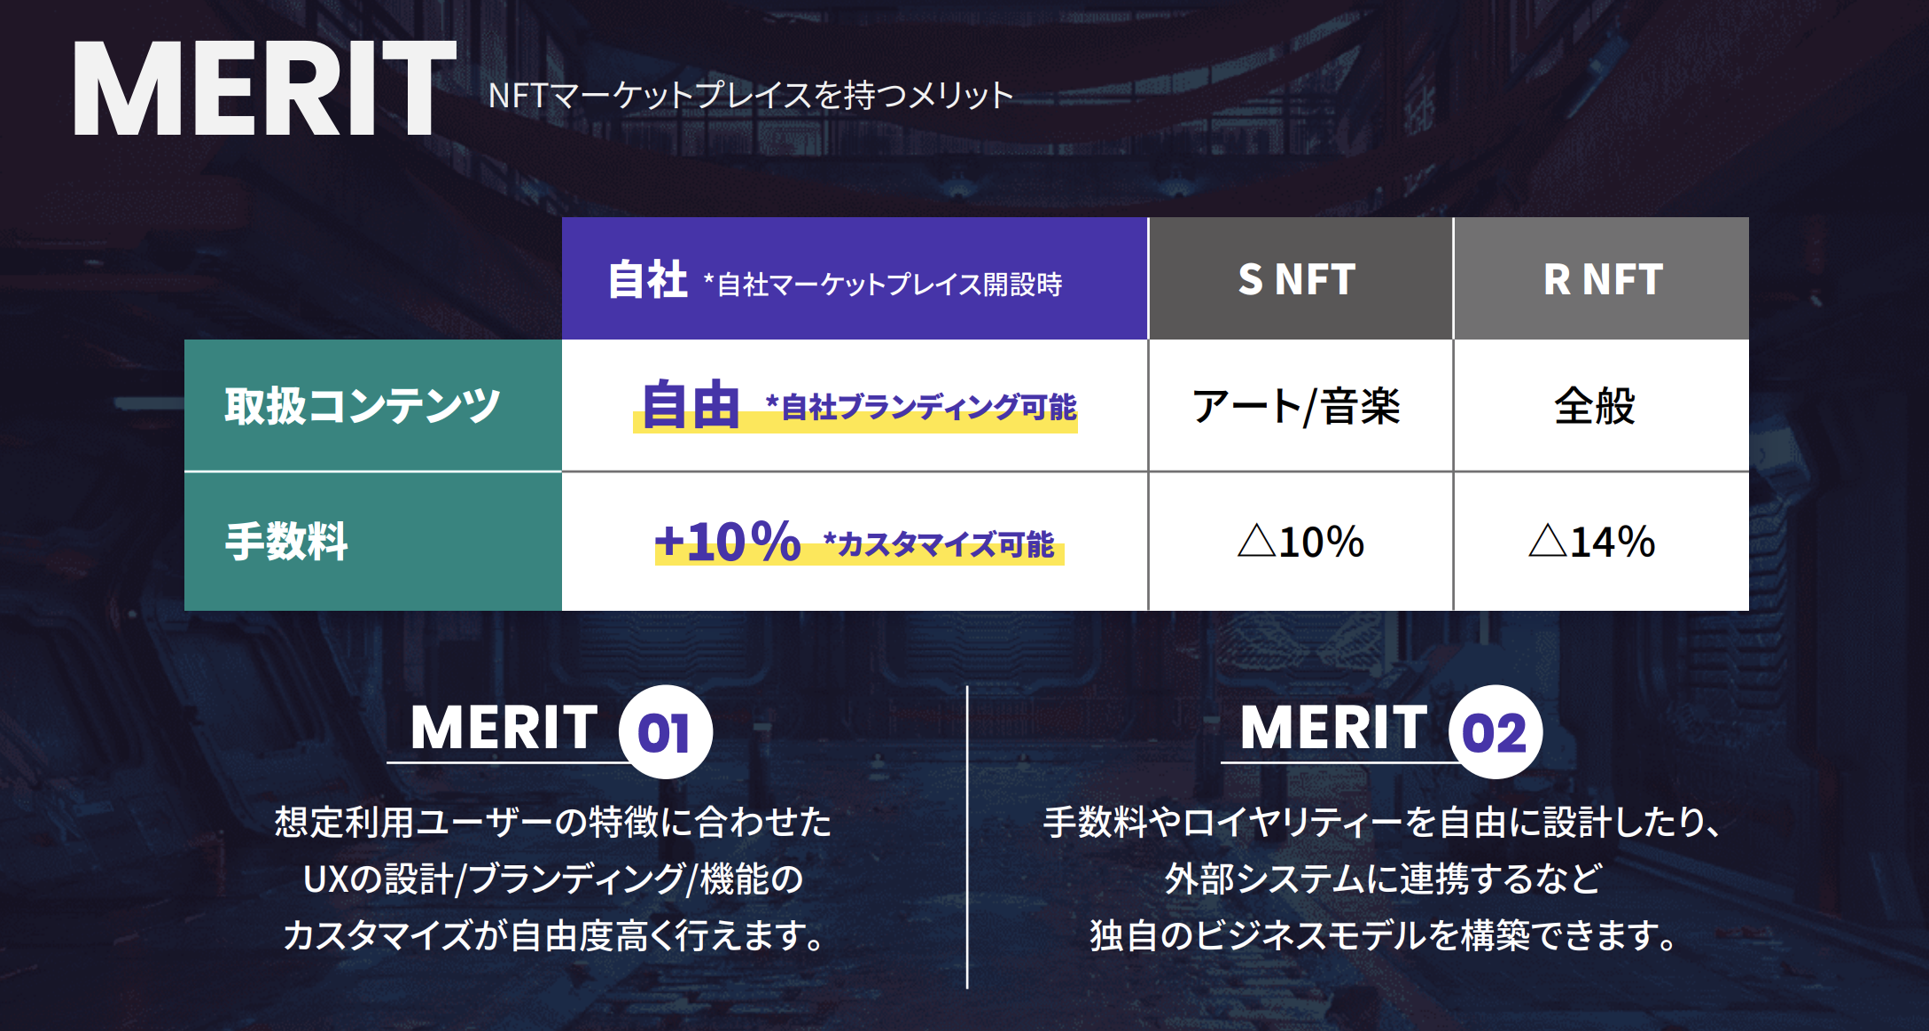Screen dimensions: 1929x1031
Task: Click the vertical divider between the two merits
Action: click(x=967, y=836)
